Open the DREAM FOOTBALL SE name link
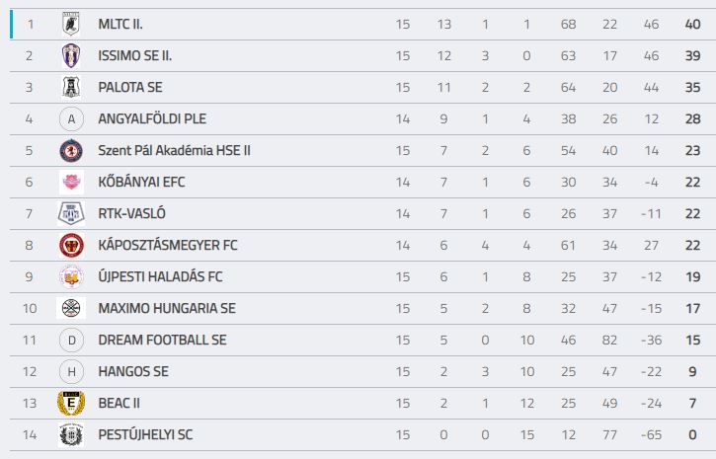Image resolution: width=716 pixels, height=459 pixels. point(162,340)
